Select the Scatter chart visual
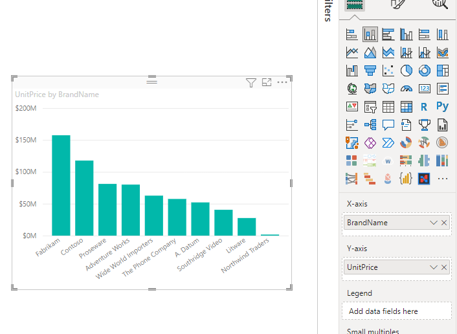The height and width of the screenshot is (334, 457). (x=388, y=71)
